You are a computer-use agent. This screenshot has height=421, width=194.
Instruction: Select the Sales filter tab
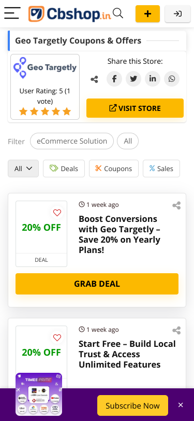pyautogui.click(x=161, y=169)
